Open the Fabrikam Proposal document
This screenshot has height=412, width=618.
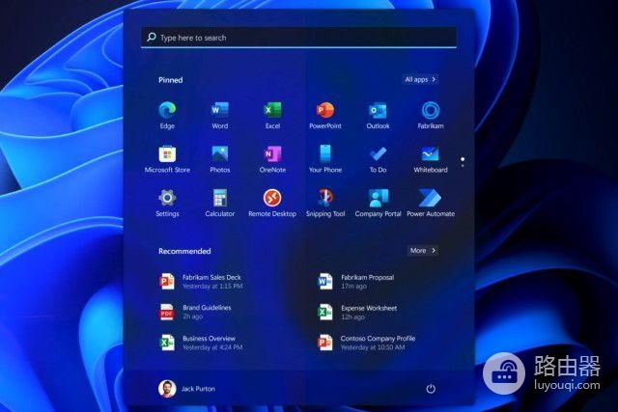[x=356, y=281]
